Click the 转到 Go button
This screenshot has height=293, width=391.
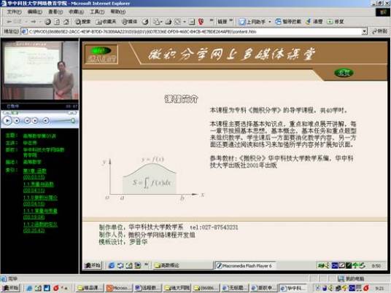379,31
